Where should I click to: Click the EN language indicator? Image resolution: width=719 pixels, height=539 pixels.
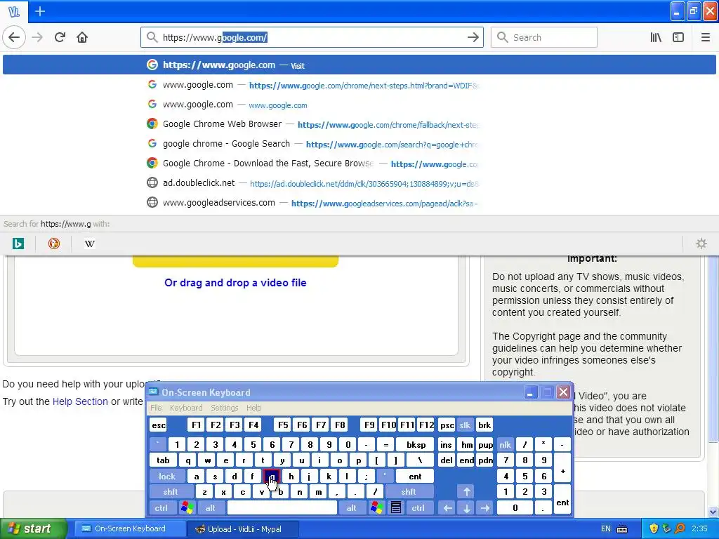click(605, 528)
